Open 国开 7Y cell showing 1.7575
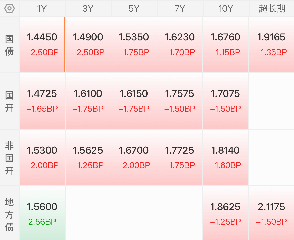This screenshot has width=294, height=240. pos(180,101)
